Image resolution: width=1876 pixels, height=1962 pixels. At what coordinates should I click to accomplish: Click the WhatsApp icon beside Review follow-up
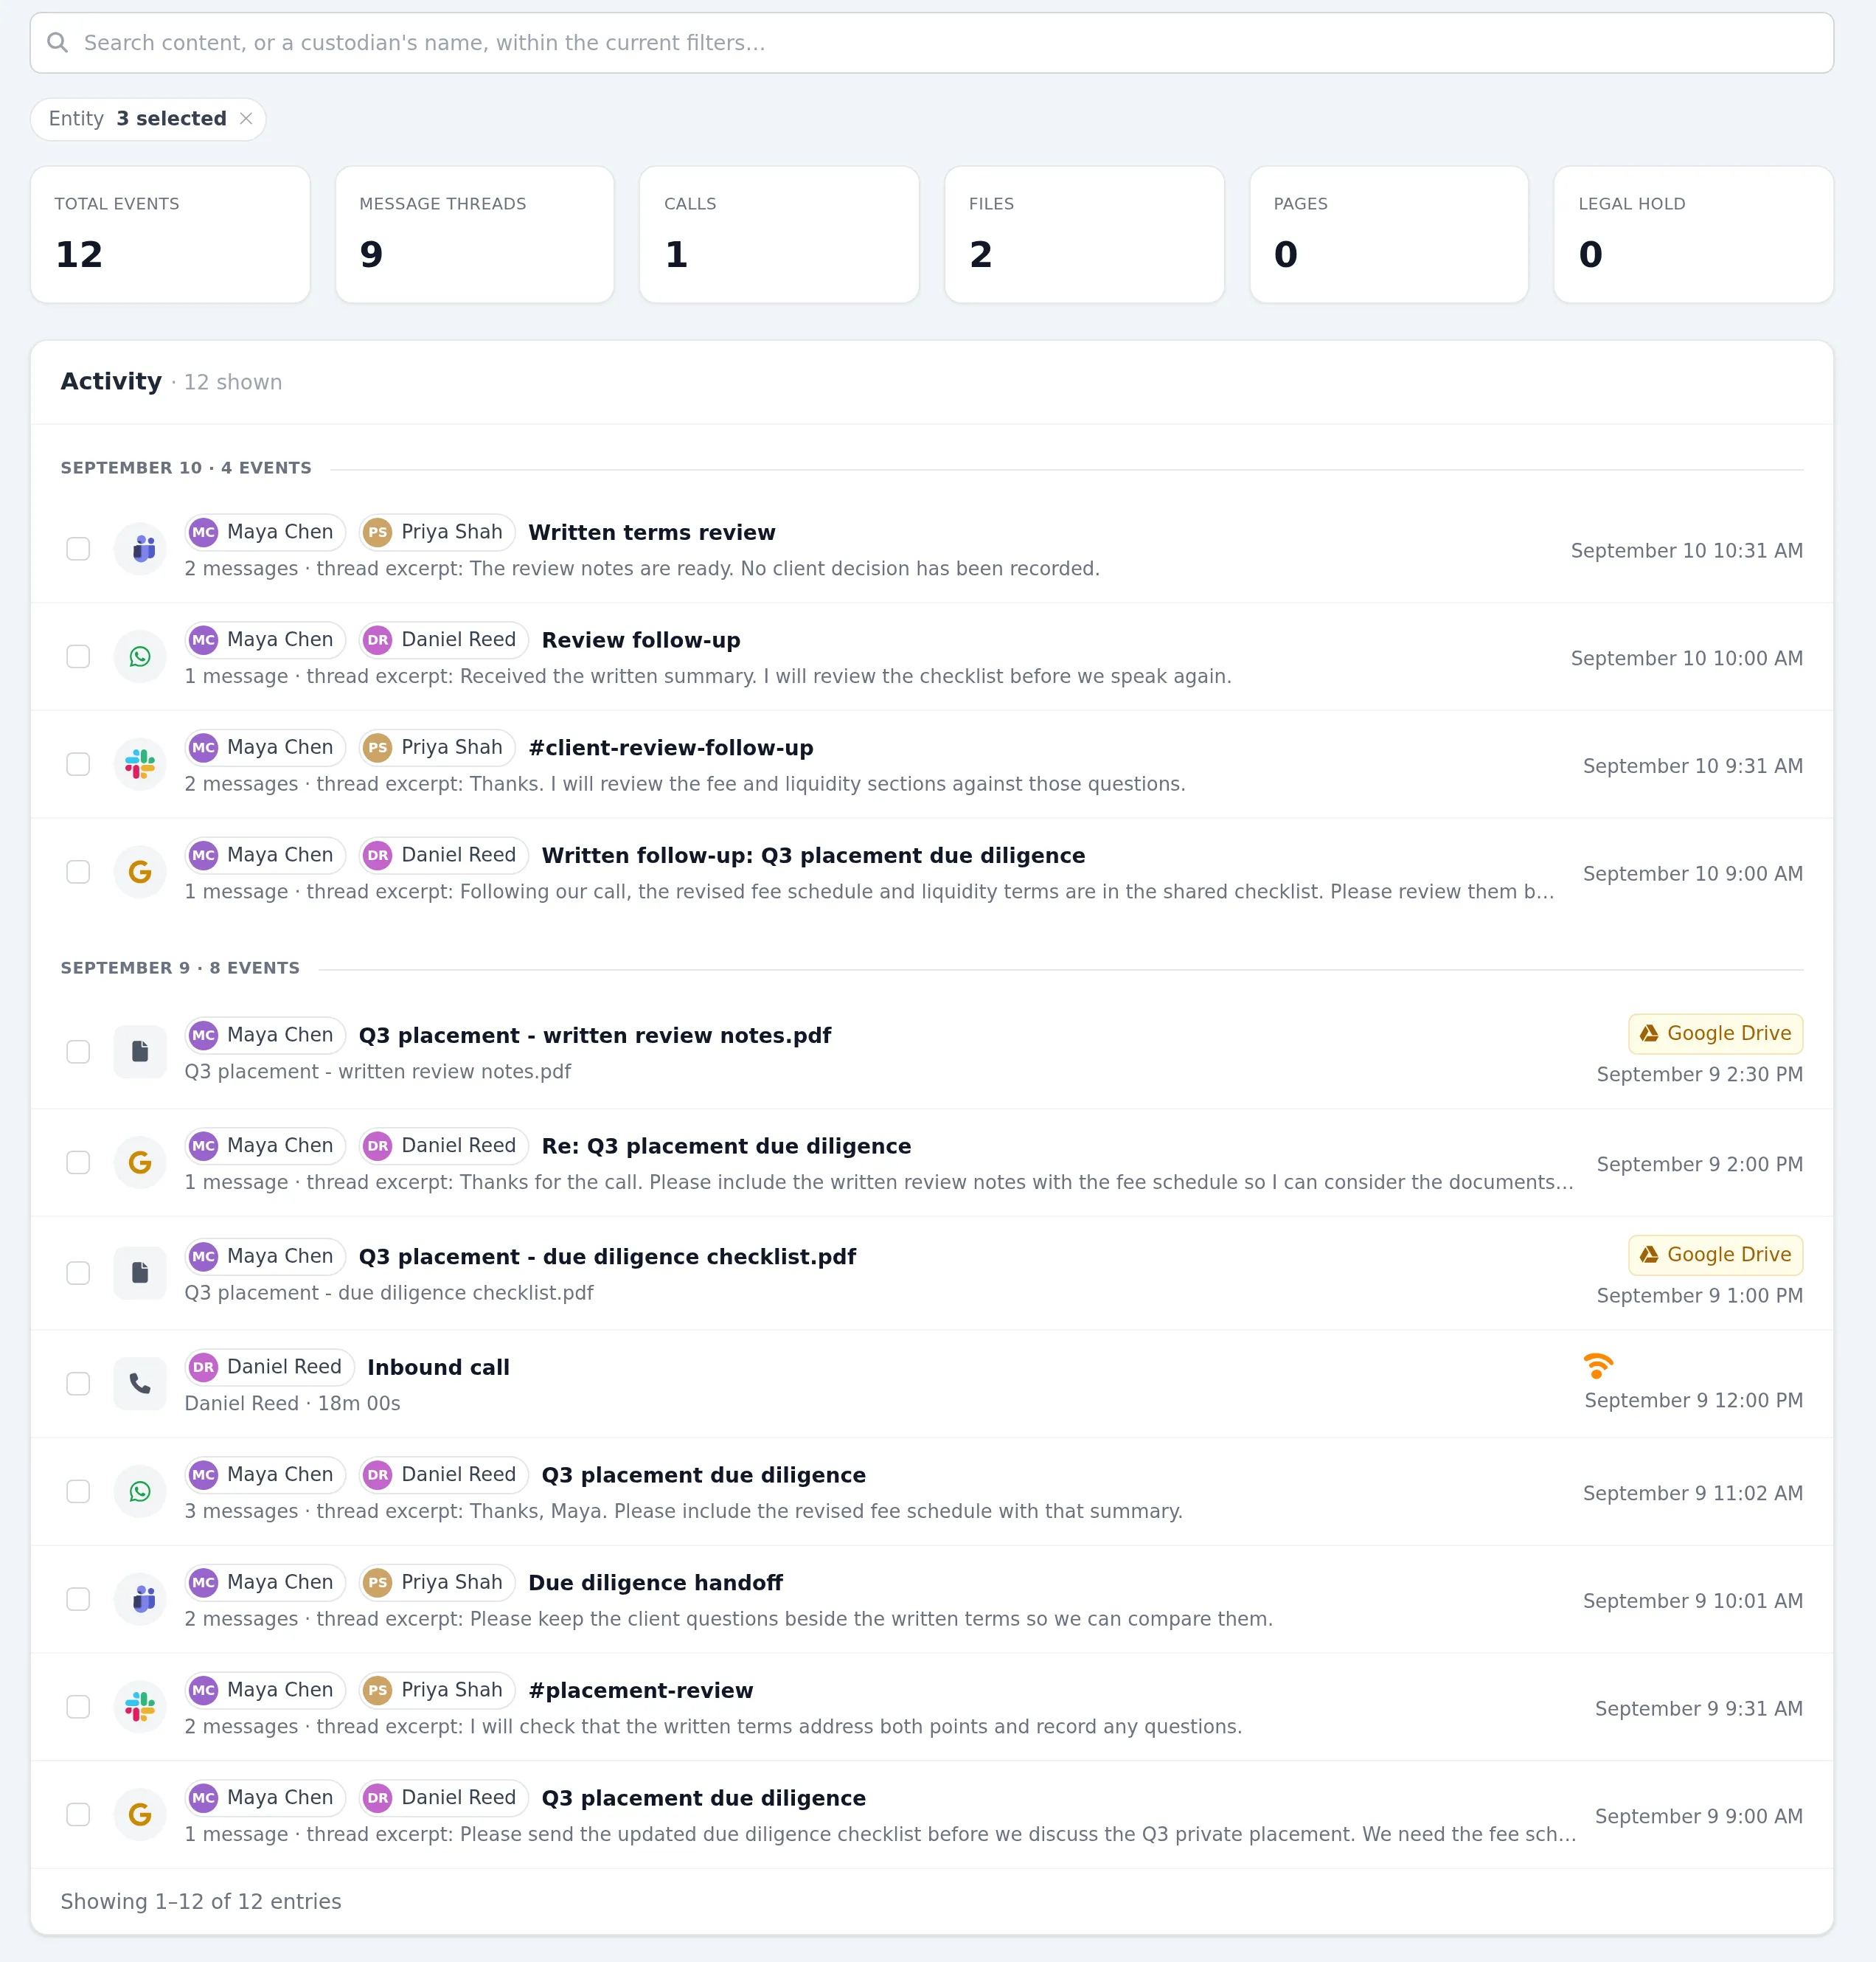(140, 657)
